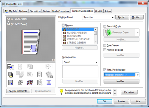The width and height of the screenshot is (149, 108).
Task: Click the hint text scroll down arrow
Action: click(x=115, y=94)
